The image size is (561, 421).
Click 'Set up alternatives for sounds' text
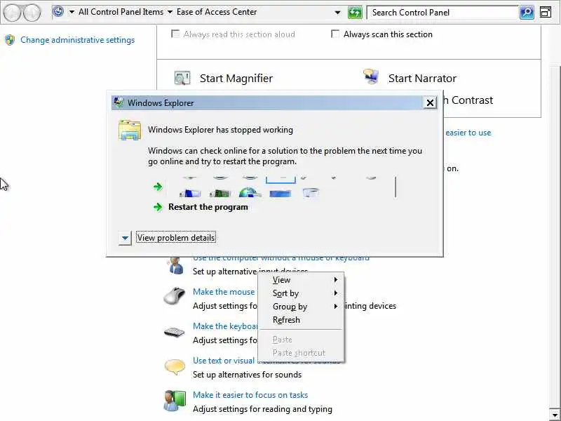247,375
